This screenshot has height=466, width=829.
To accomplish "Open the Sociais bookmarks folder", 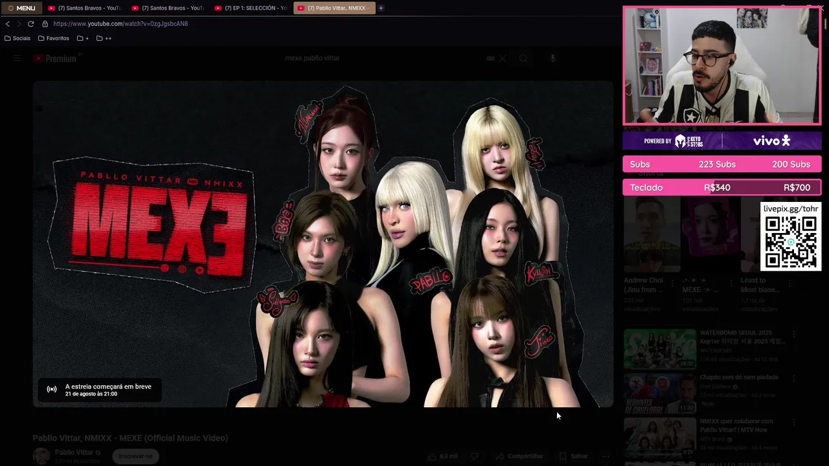I will point(17,38).
